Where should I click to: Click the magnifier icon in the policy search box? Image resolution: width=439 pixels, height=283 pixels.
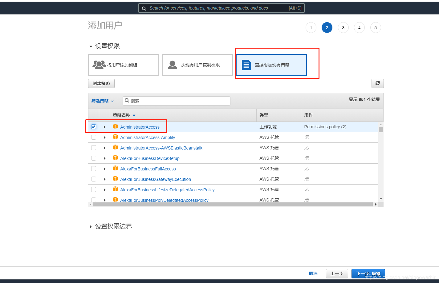tap(127, 101)
